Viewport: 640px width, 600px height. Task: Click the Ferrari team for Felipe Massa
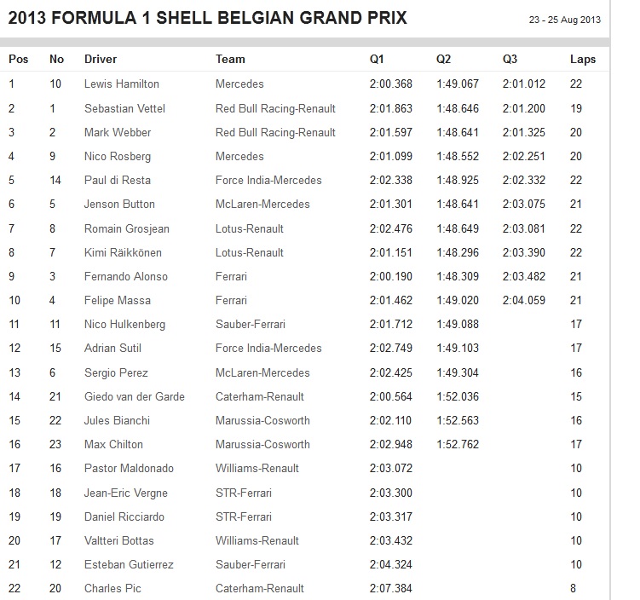click(x=231, y=300)
